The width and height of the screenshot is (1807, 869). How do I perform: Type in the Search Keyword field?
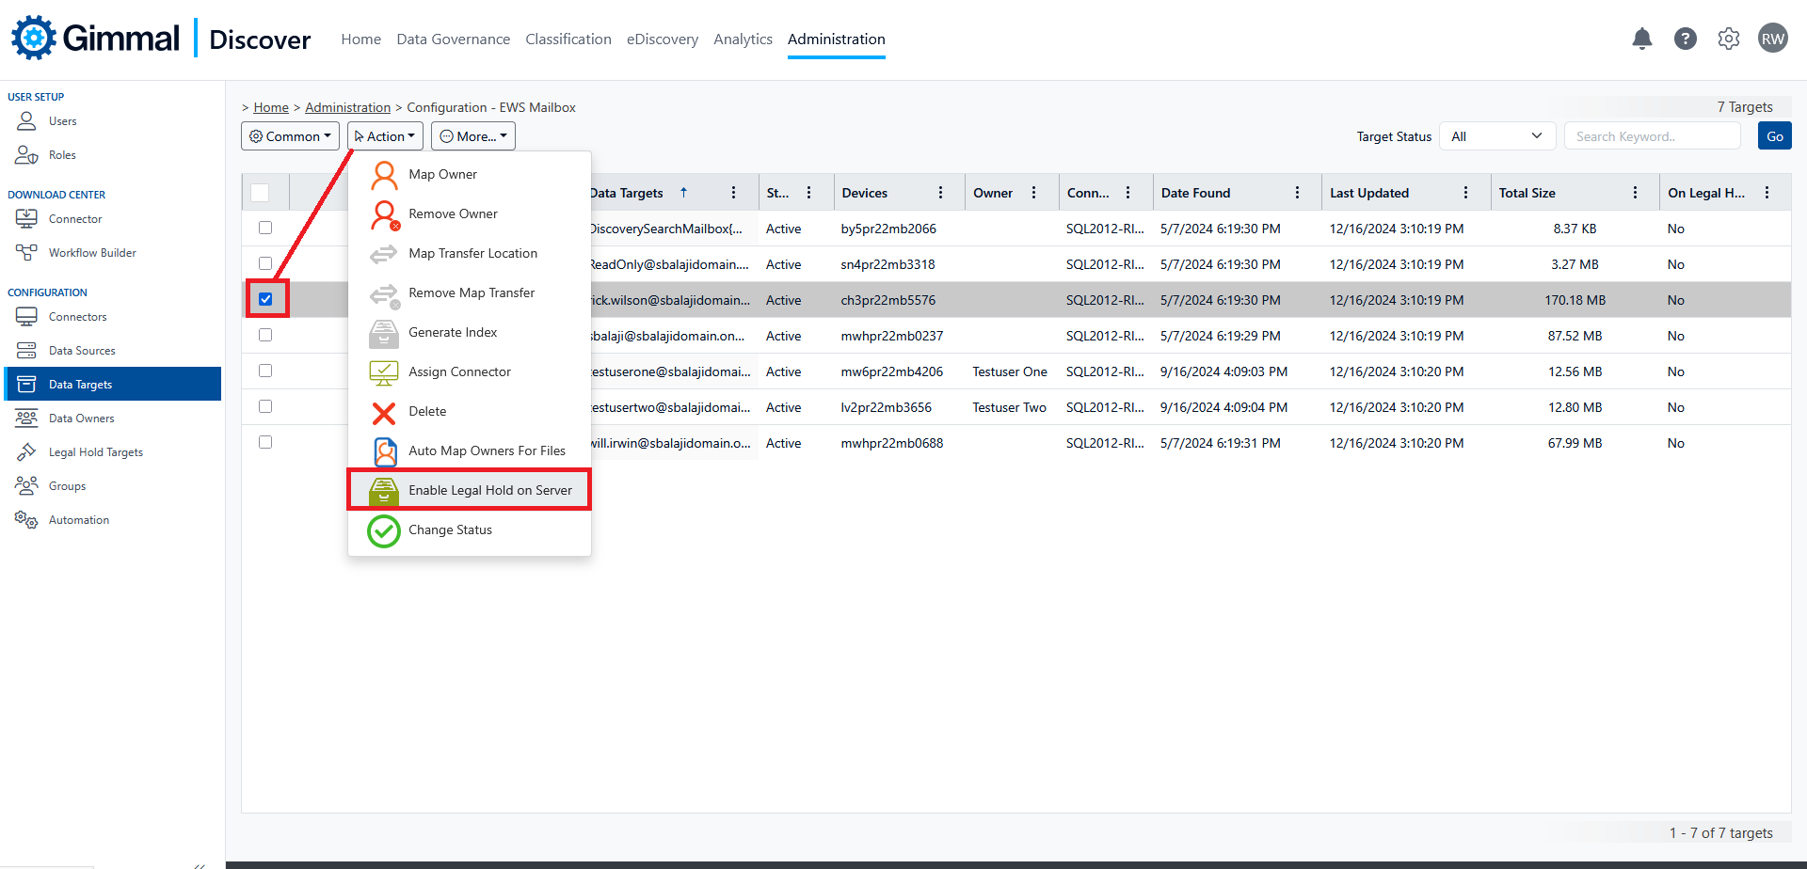click(1652, 135)
